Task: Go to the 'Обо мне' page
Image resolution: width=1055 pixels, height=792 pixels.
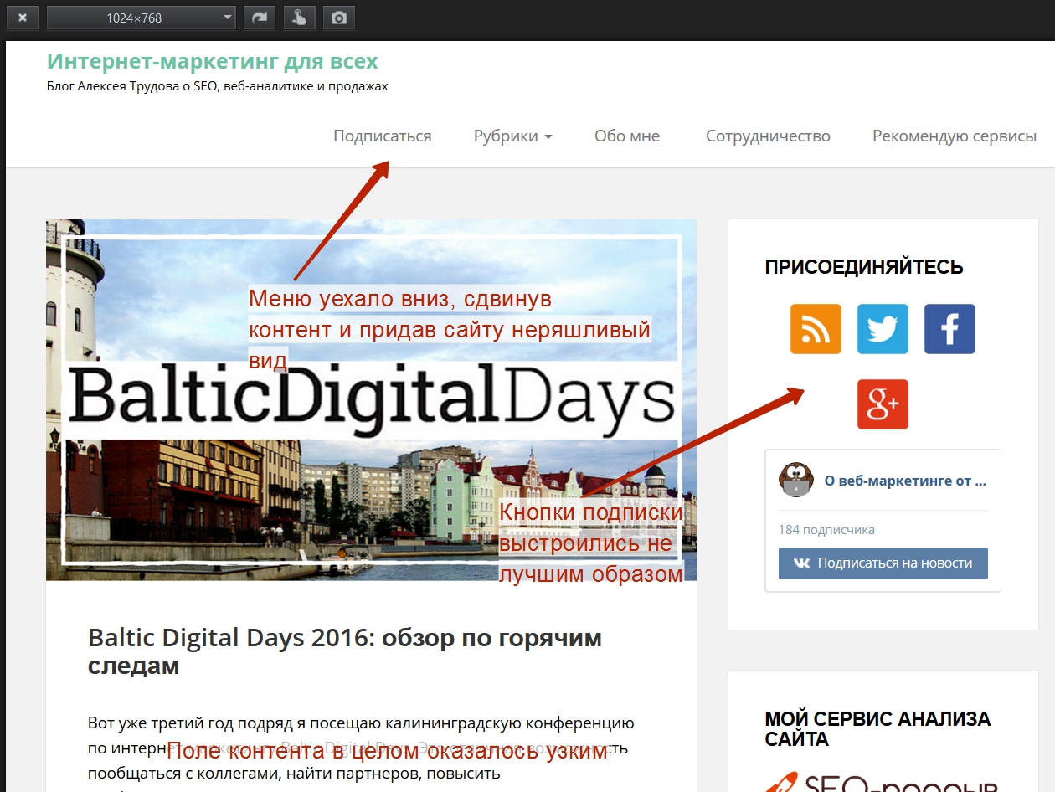Action: pos(627,136)
